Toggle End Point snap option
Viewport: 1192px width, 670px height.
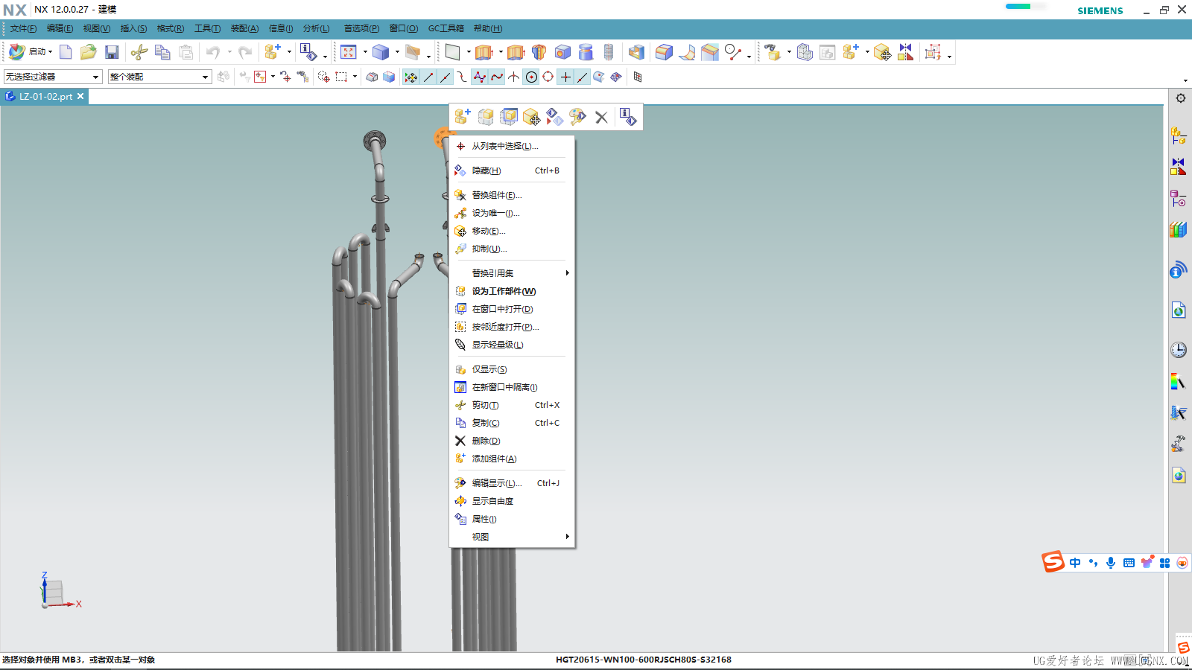428,77
